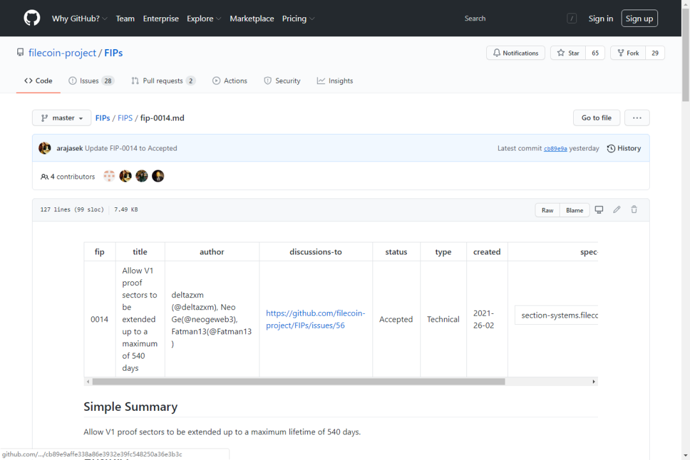Switch to the Issues tab
The image size is (690, 460).
pos(91,81)
